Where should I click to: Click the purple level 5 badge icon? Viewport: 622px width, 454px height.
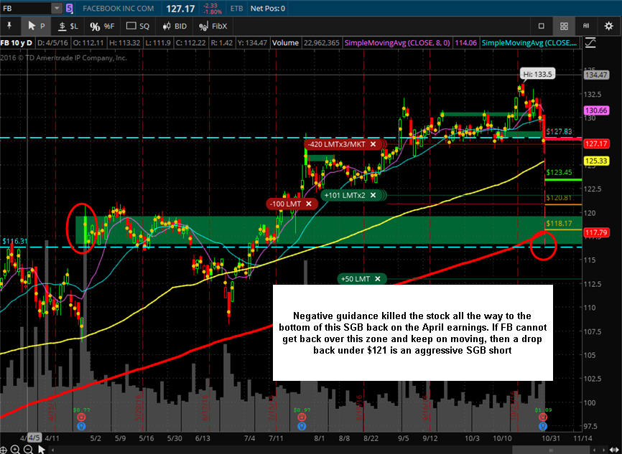pyautogui.click(x=70, y=8)
